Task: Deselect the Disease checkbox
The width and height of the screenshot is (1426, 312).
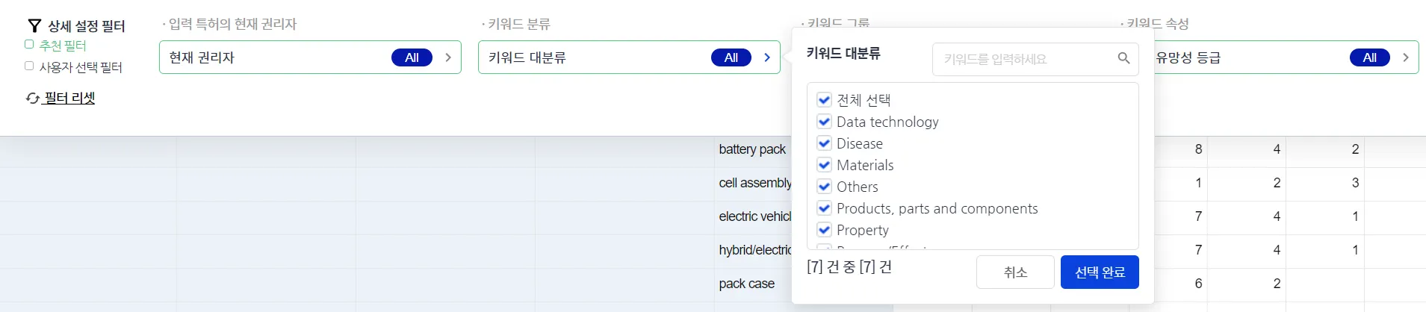Action: point(825,143)
